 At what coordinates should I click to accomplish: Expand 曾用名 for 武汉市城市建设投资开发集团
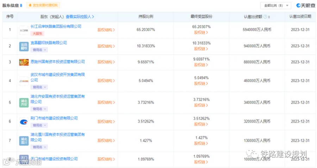pos(39,87)
